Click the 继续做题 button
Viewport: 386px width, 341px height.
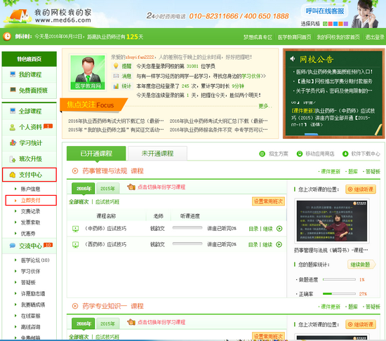(361, 265)
